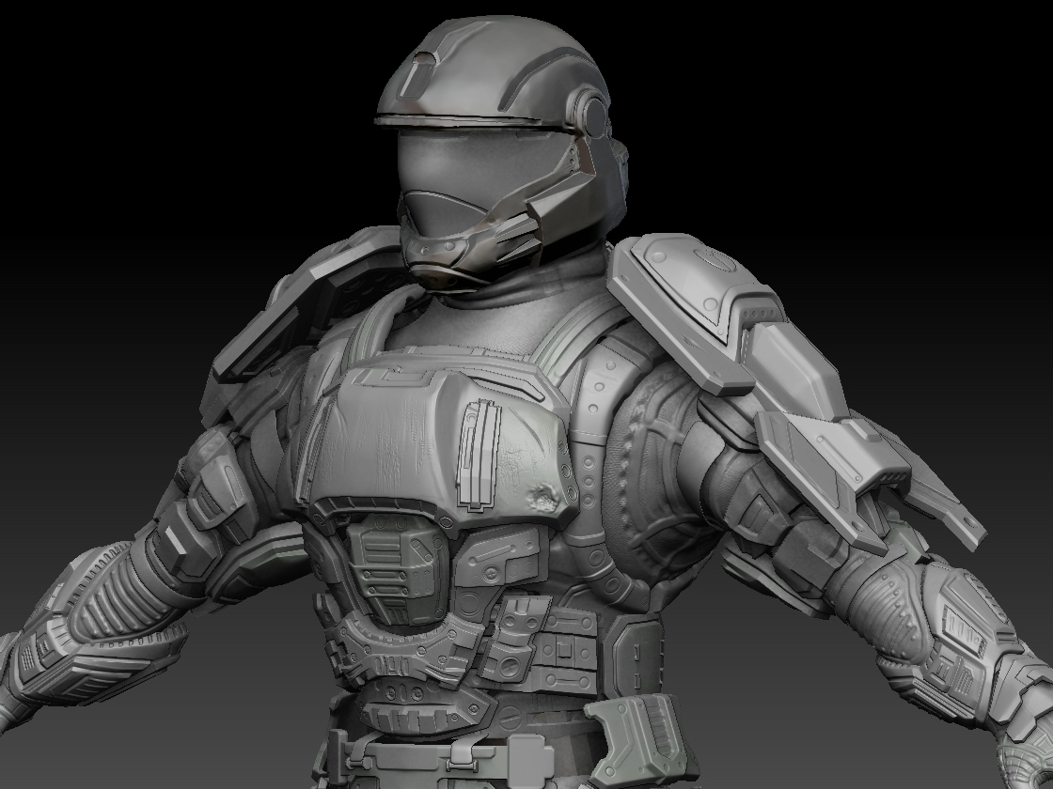Image resolution: width=1053 pixels, height=789 pixels.
Task: Click the helmet visor on the model
Action: (x=480, y=179)
